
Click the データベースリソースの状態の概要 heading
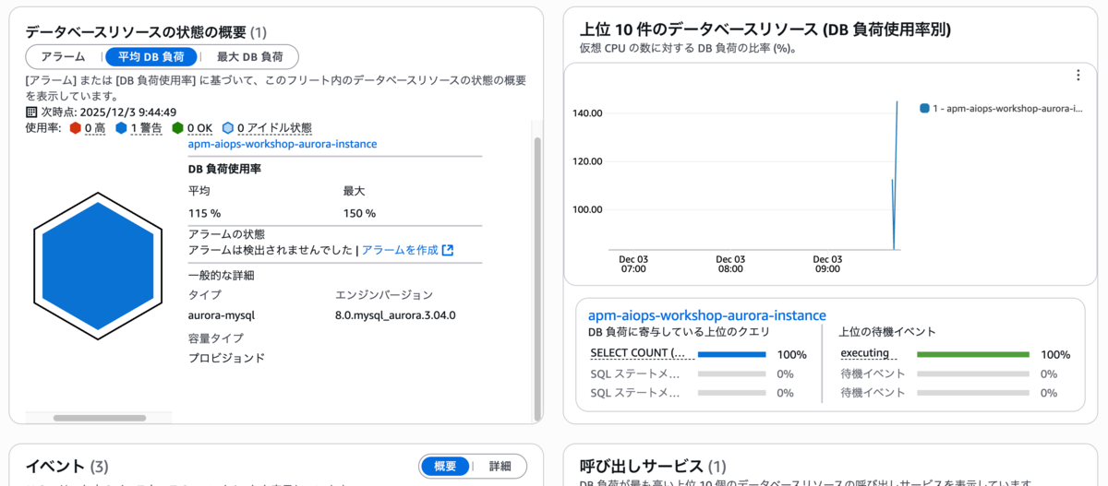[146, 32]
